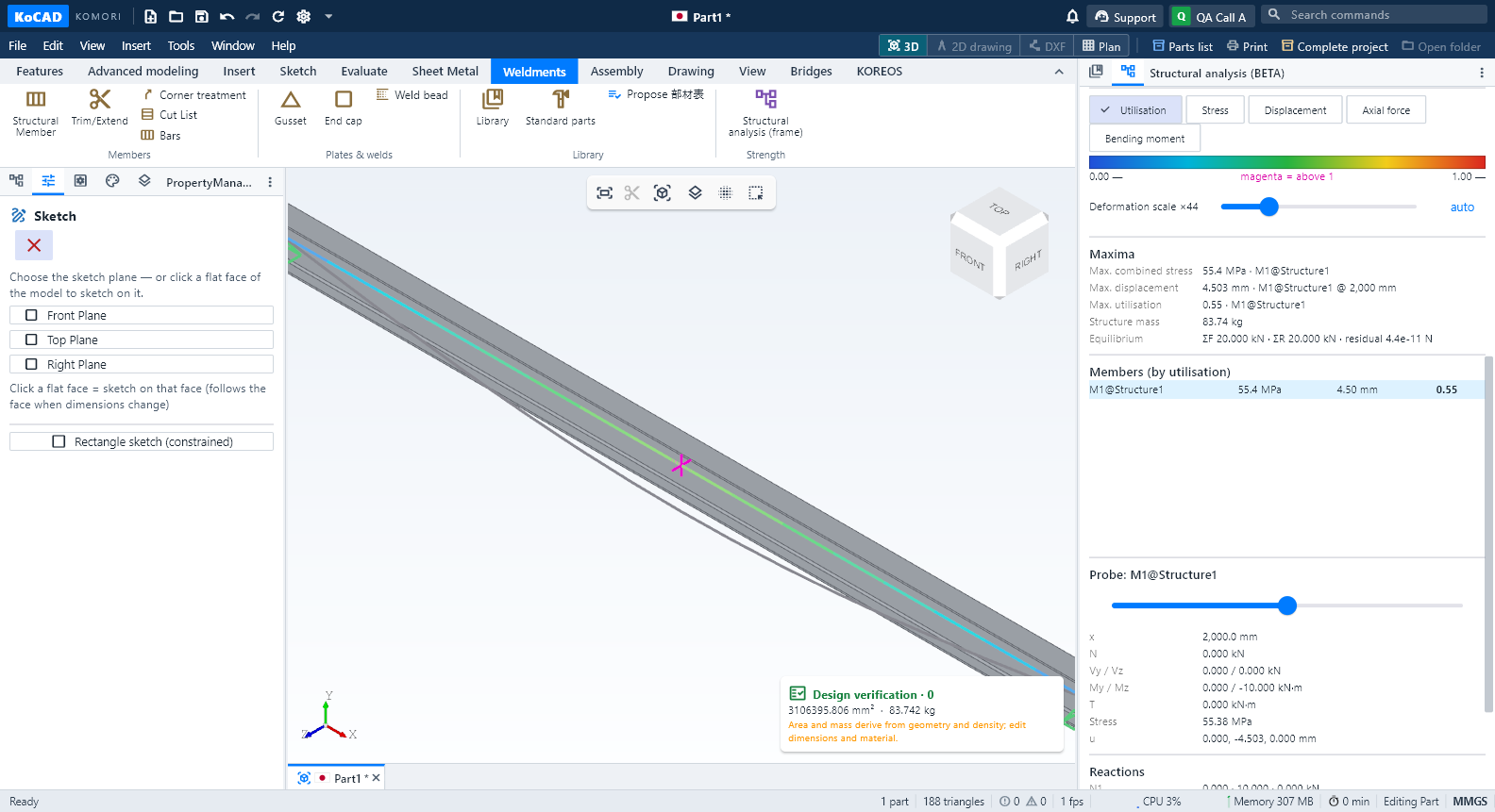Click the Search commands field
1495x812 pixels.
1374,15
